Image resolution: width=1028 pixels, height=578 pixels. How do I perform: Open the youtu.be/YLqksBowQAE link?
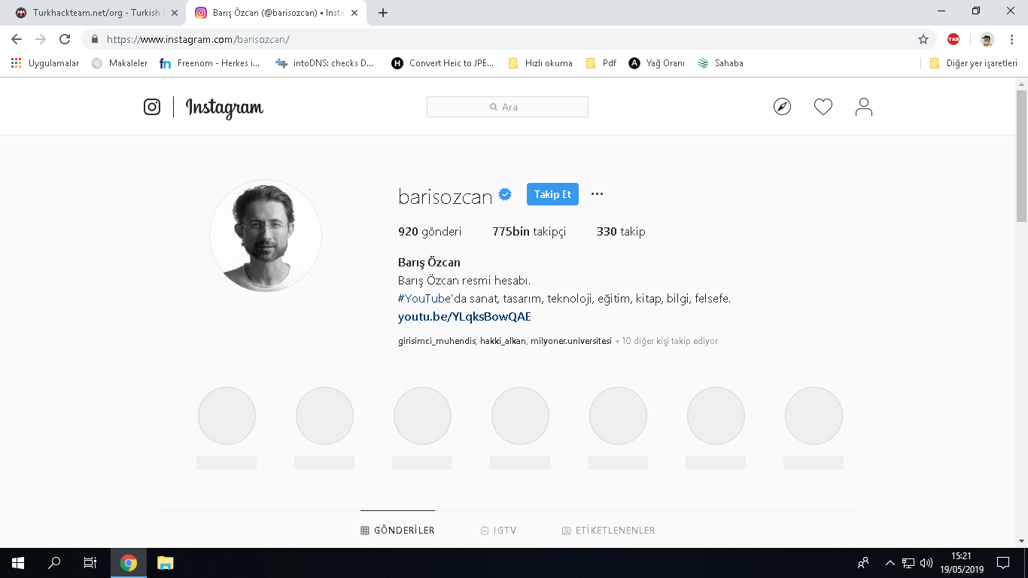pos(464,316)
